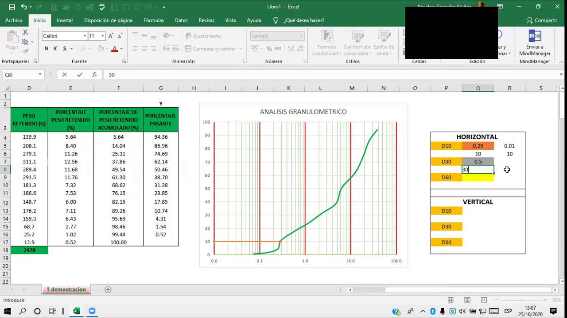Switch to Disposición de página tab
The height and width of the screenshot is (318, 567).
pyautogui.click(x=108, y=20)
